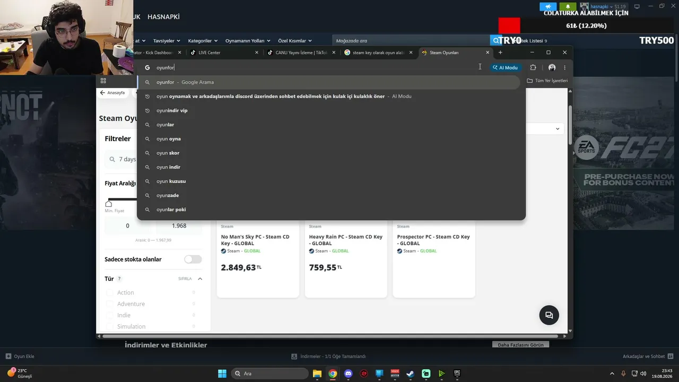Open the Chrome profile avatar menu
This screenshot has height=382, width=679.
(552, 67)
